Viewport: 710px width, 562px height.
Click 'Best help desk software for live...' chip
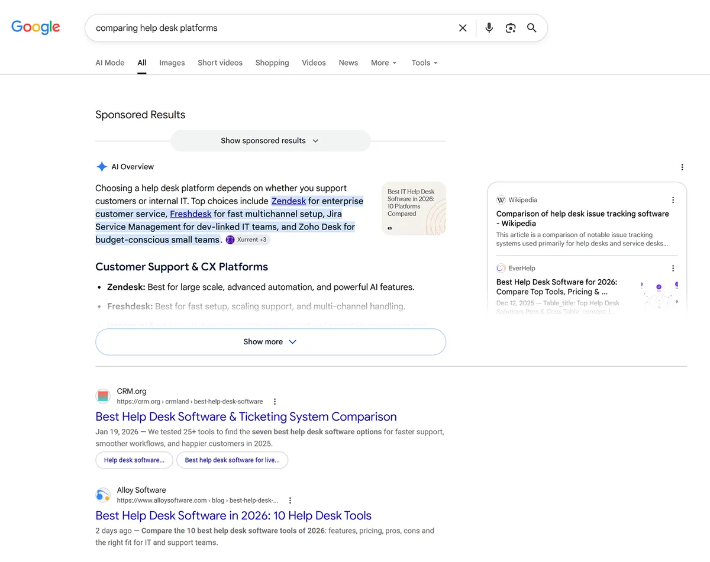(232, 460)
